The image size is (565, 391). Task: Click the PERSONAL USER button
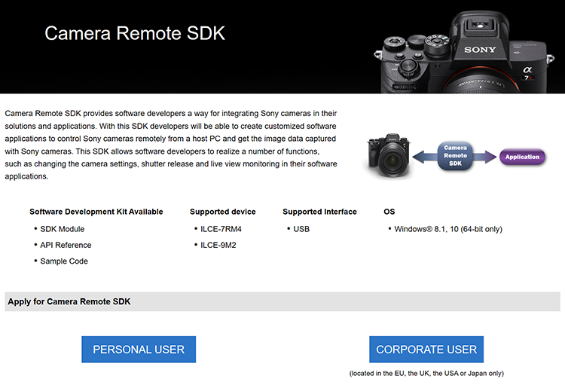[x=139, y=350]
